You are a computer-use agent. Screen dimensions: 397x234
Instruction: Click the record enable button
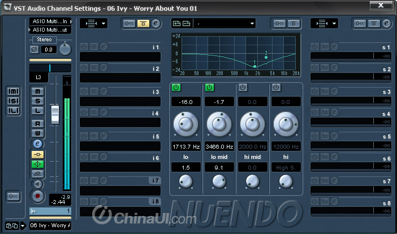[x=38, y=195]
